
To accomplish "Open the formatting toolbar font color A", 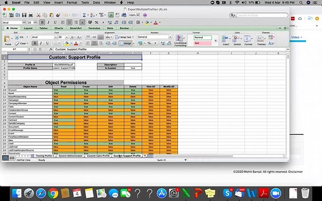I will [x=156, y=23].
